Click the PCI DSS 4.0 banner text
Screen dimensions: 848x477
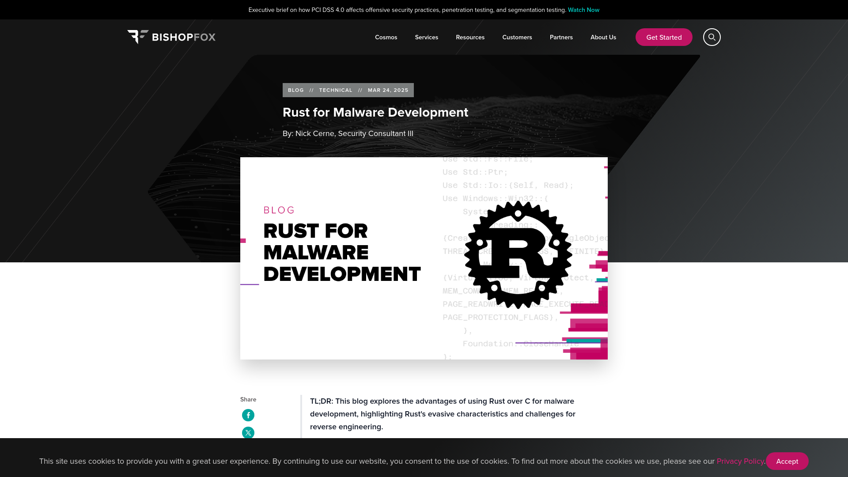[407, 10]
